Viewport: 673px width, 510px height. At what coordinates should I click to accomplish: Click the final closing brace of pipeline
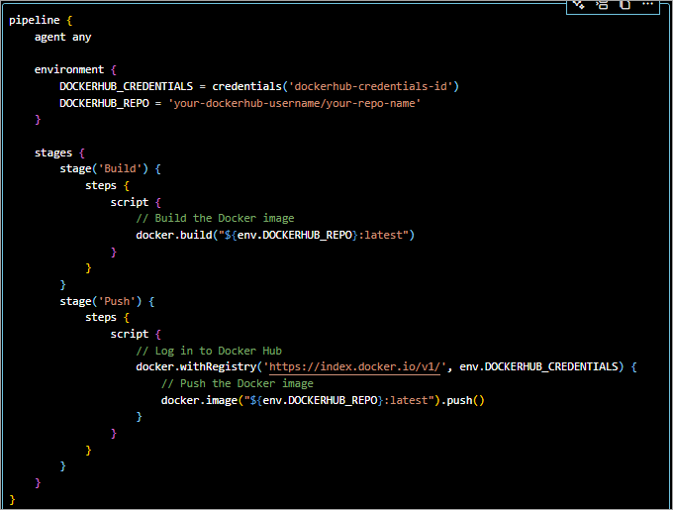[12, 500]
